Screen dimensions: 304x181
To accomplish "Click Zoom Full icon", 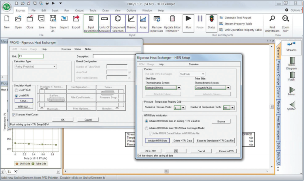I will pos(285,19).
